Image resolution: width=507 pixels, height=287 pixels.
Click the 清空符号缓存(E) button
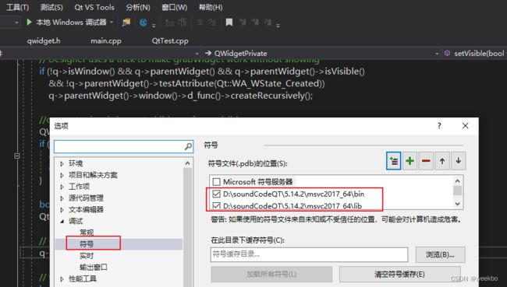tap(399, 275)
